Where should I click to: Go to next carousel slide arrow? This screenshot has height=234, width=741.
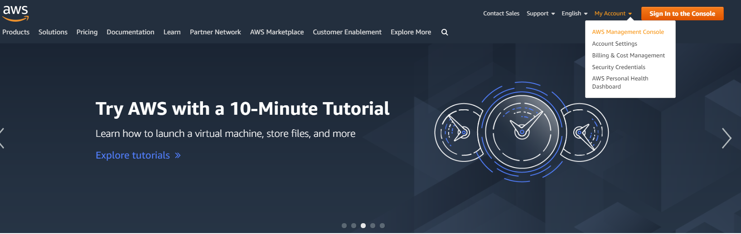726,138
